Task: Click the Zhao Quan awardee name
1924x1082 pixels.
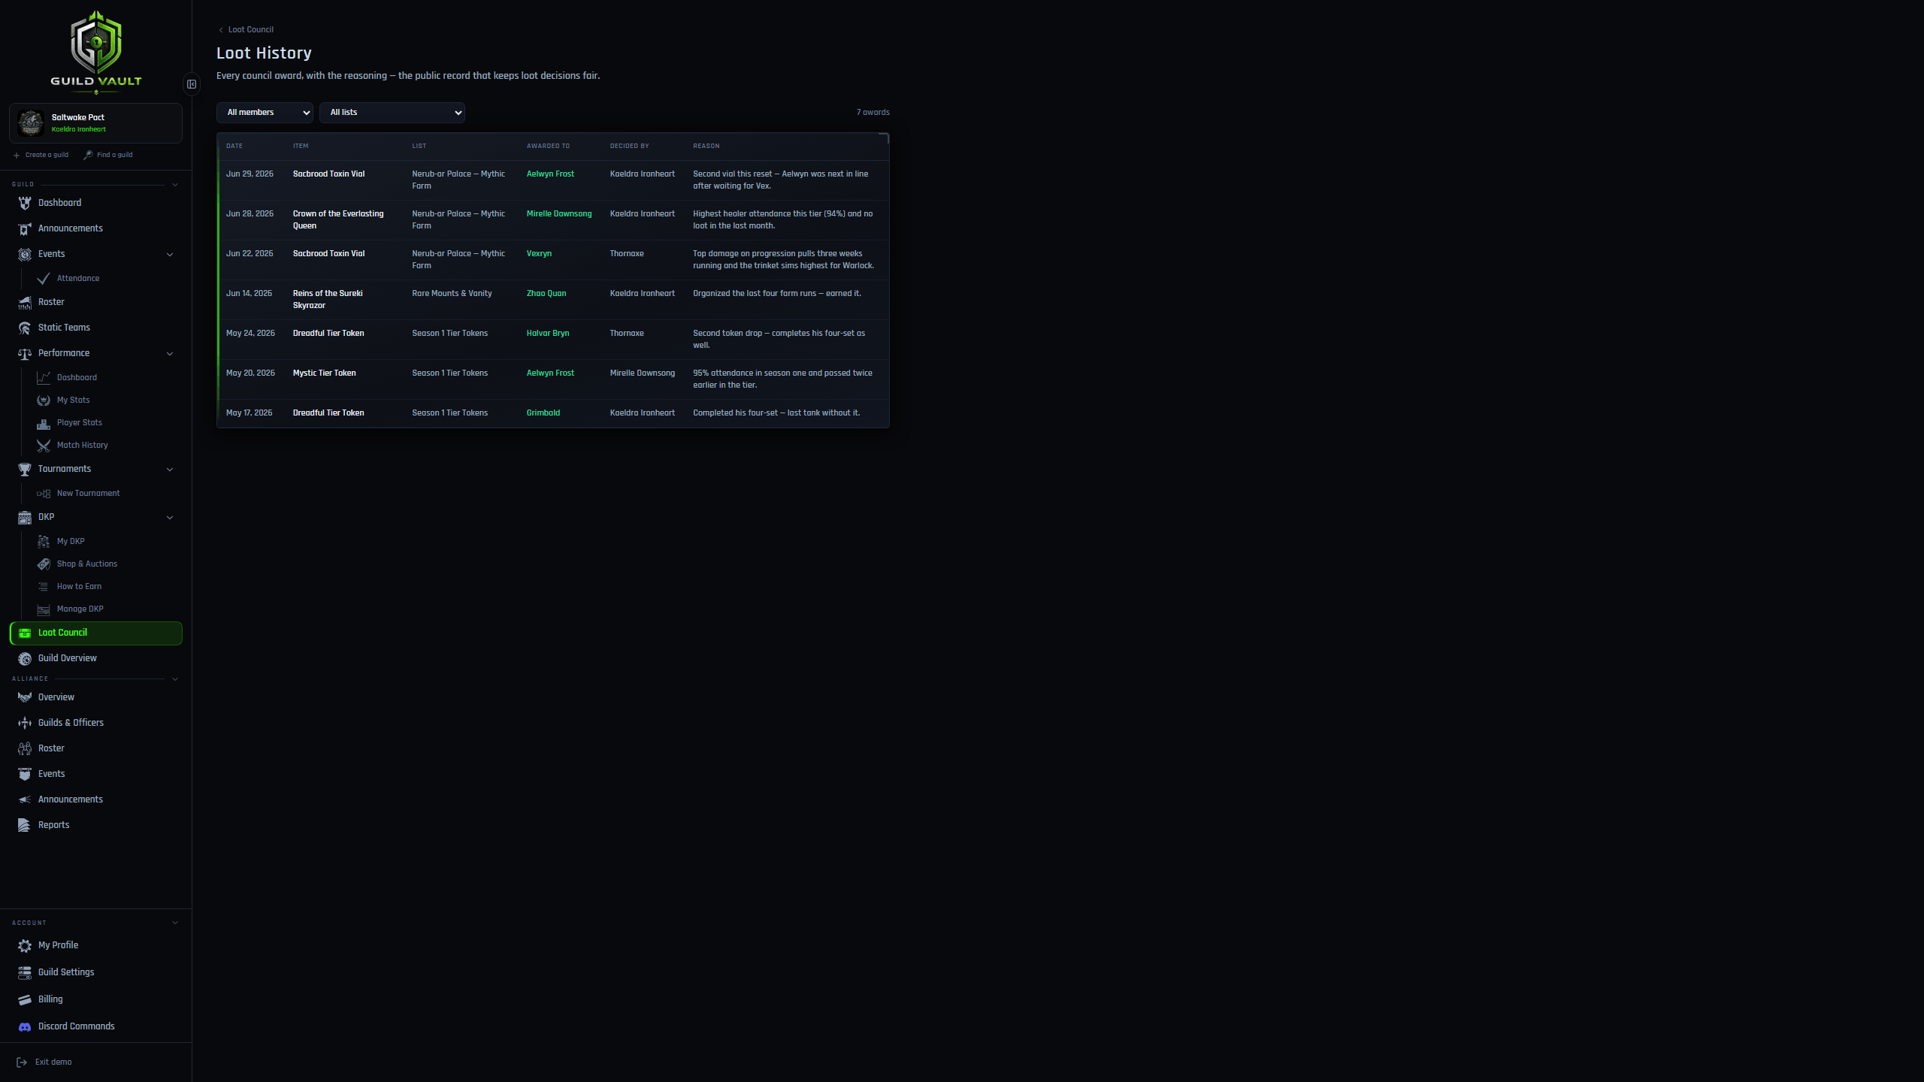Action: pos(546,294)
